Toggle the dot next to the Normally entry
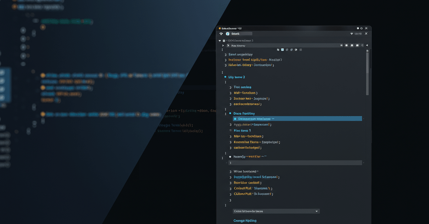 [x=230, y=156]
